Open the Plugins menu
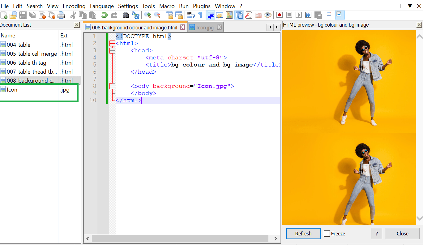The height and width of the screenshot is (245, 423). point(202,6)
